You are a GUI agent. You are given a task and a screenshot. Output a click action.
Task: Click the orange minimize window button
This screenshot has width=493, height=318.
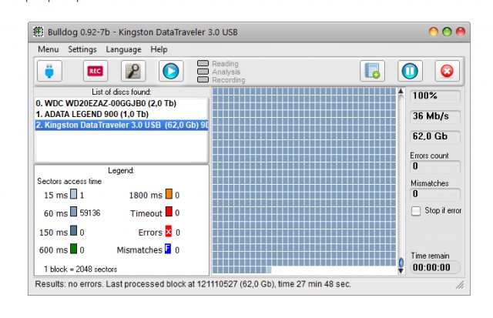(433, 32)
